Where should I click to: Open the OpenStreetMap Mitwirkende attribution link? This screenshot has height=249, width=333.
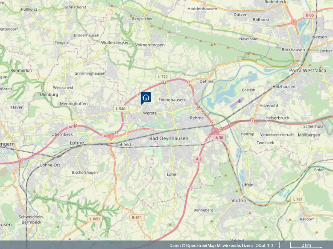coord(213,245)
